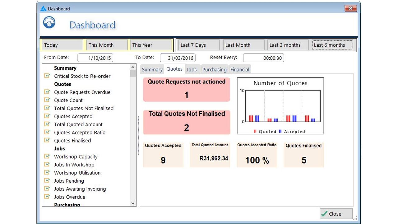Toggle Total Quotes Not Finalised checkbox
The width and height of the screenshot is (398, 224).
pyautogui.click(x=47, y=108)
